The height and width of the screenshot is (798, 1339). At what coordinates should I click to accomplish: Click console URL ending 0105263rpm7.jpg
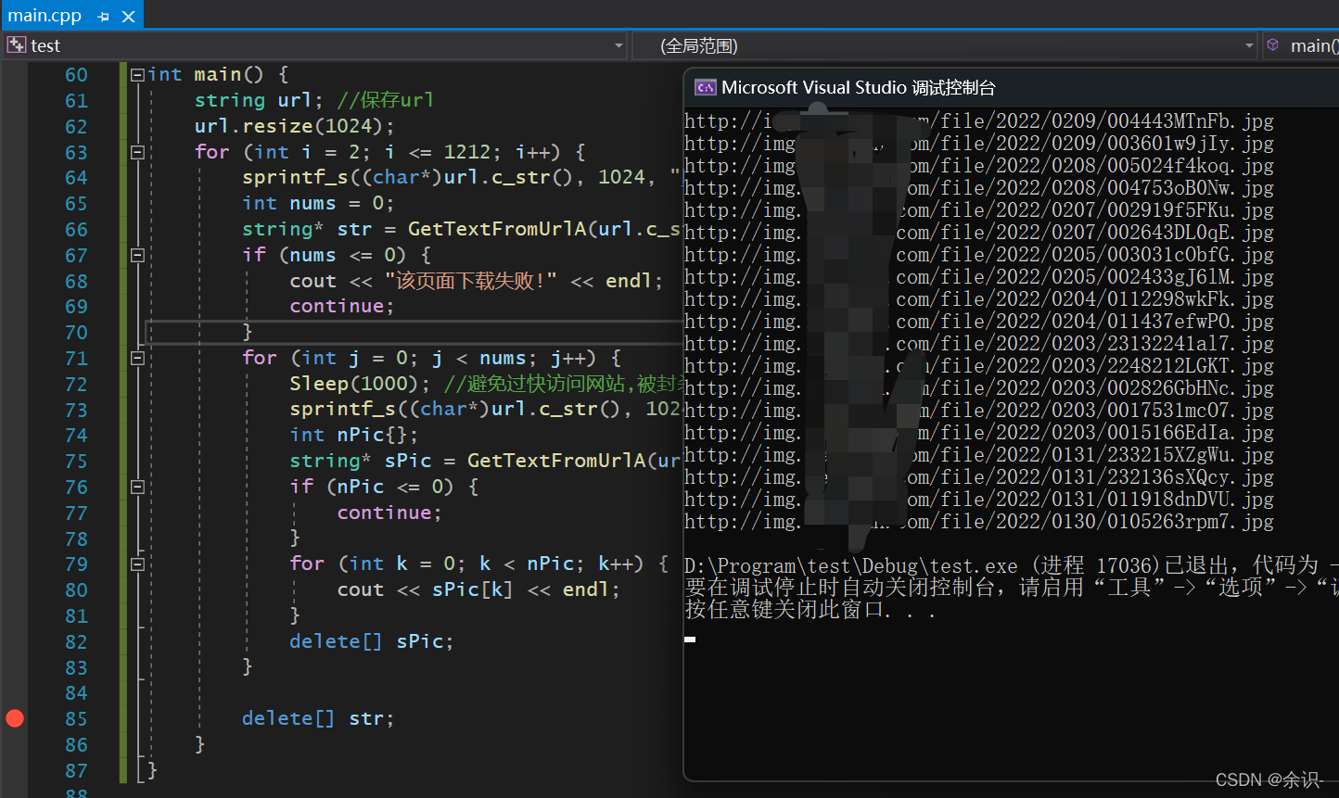coord(979,522)
